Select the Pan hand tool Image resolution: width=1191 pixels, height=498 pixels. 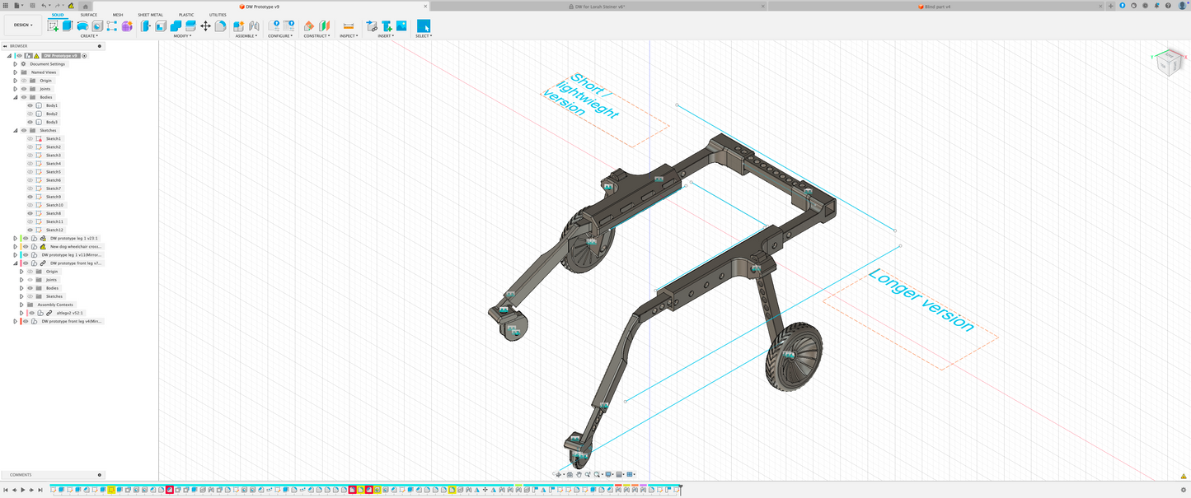[x=579, y=474]
